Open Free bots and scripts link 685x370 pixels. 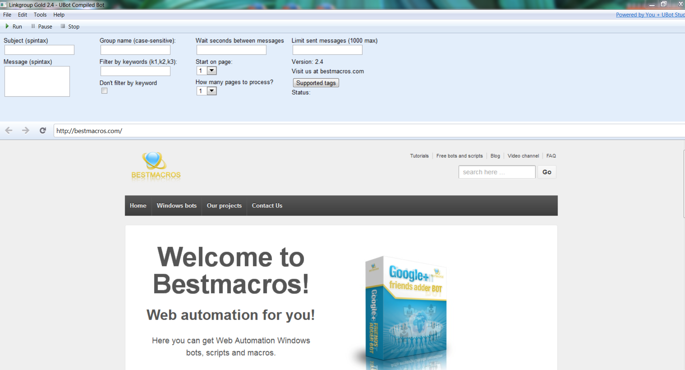pos(459,156)
